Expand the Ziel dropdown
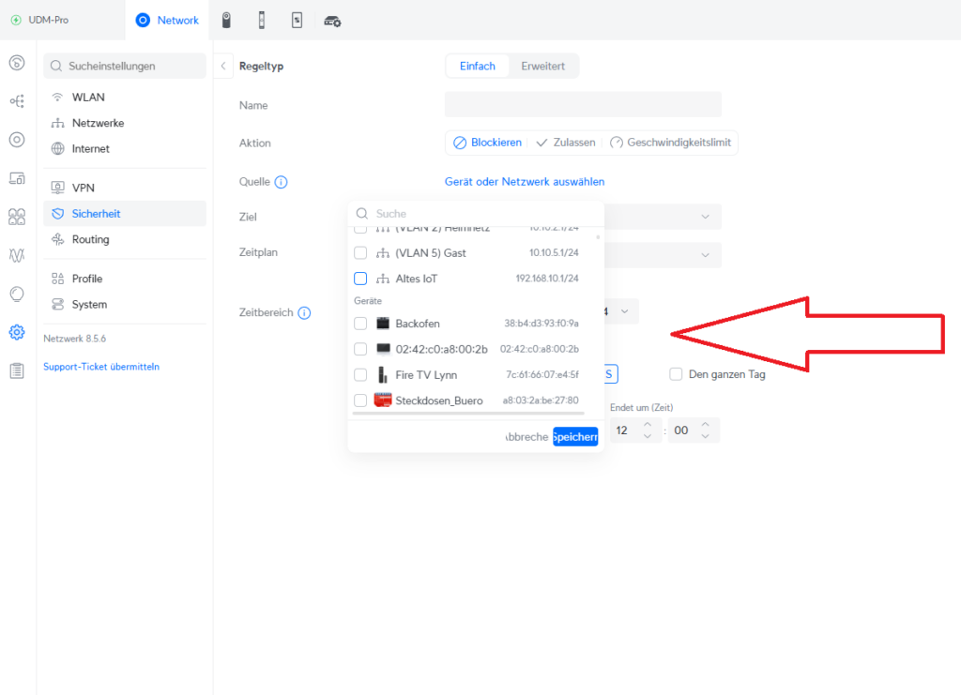Viewport: 961px width, 695px height. [705, 217]
